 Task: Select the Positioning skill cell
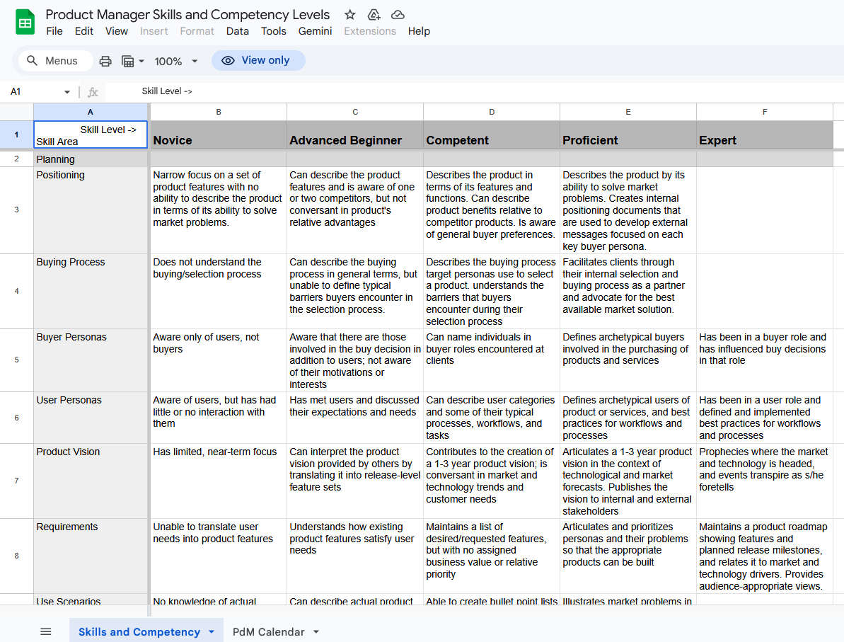click(91, 210)
